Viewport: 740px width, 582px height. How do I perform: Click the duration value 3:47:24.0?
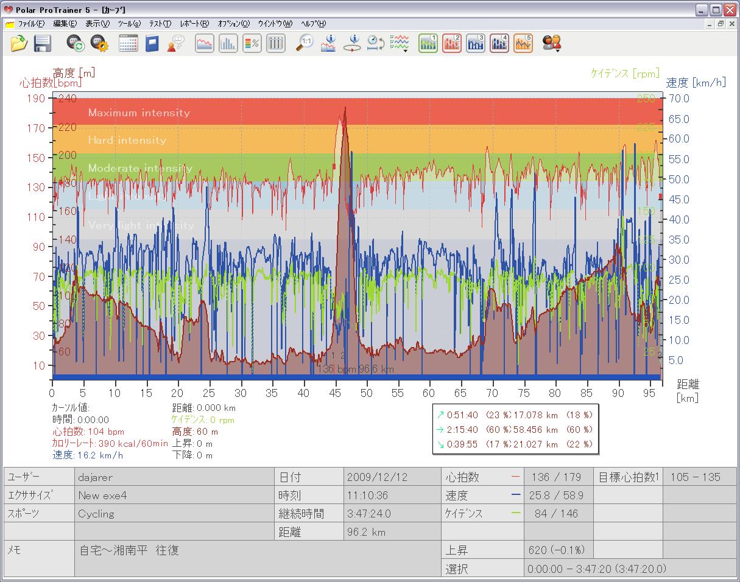coord(392,513)
